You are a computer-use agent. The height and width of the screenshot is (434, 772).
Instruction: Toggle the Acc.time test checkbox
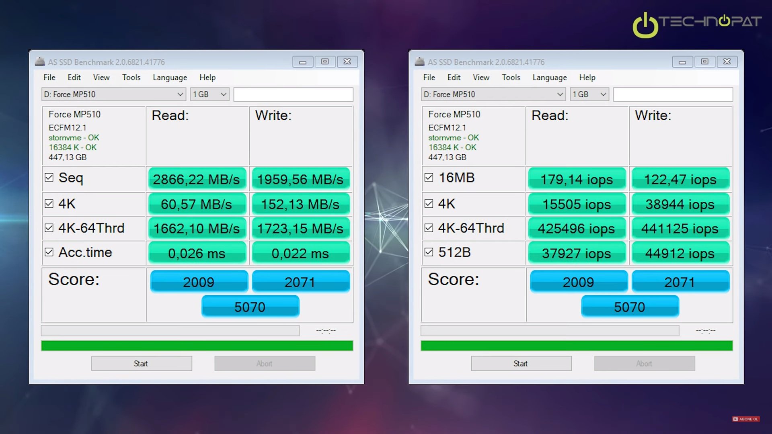point(49,252)
